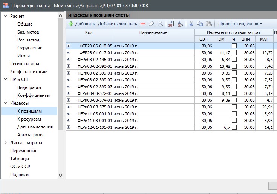Sort ascending with the numeric sort icon
Image resolution: width=277 pixels, height=194 pixels.
tap(171, 24)
